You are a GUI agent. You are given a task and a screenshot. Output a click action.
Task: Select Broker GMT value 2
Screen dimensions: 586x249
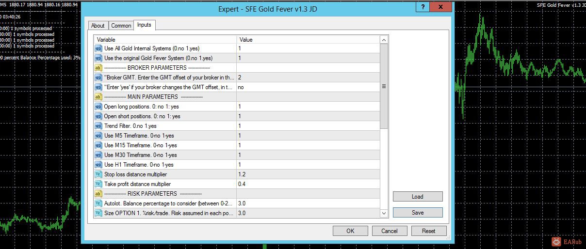(308, 78)
